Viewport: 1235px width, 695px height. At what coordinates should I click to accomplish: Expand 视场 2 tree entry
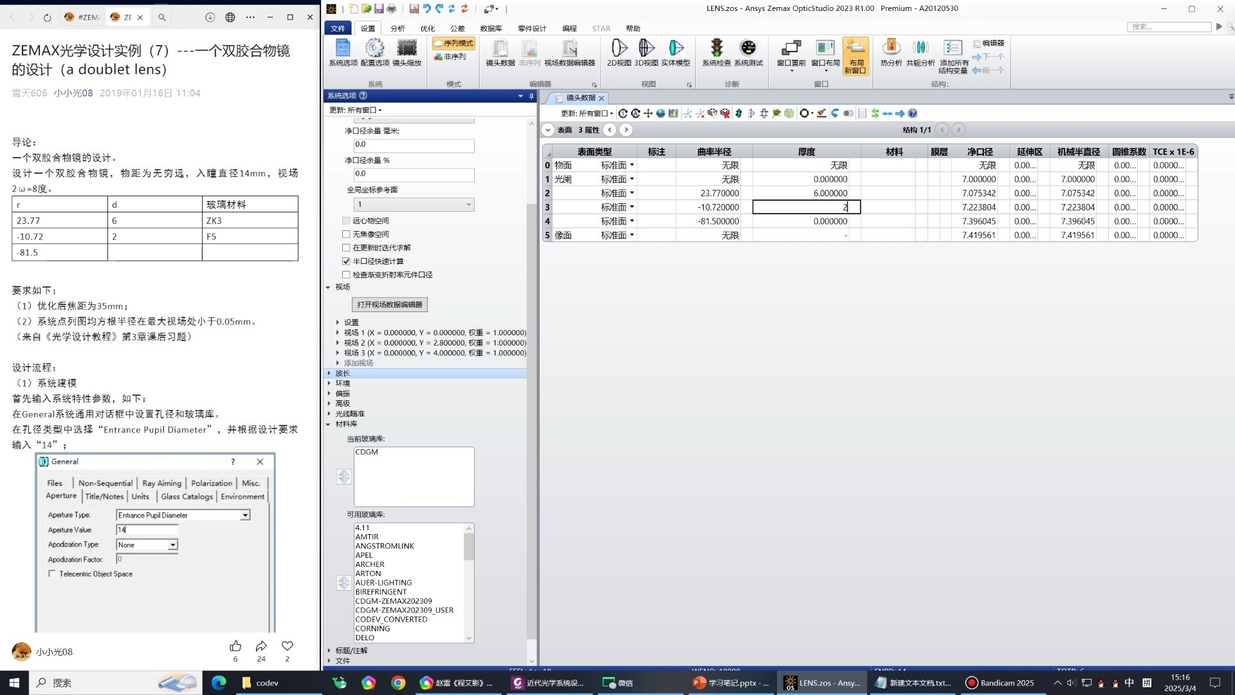click(x=338, y=343)
